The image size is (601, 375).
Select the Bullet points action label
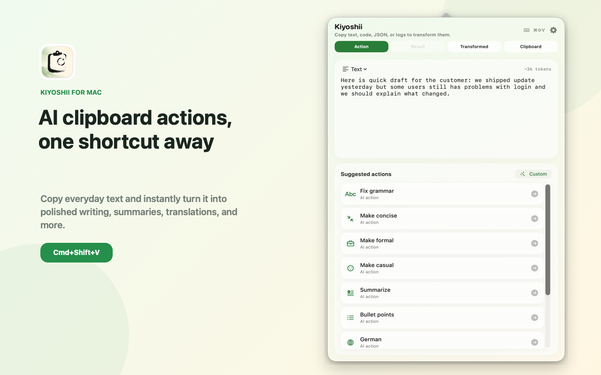click(377, 315)
